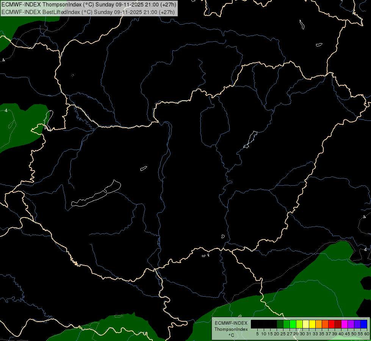Select the bright green 27-29 legend swatch
The height and width of the screenshot is (341, 371).
293,324
